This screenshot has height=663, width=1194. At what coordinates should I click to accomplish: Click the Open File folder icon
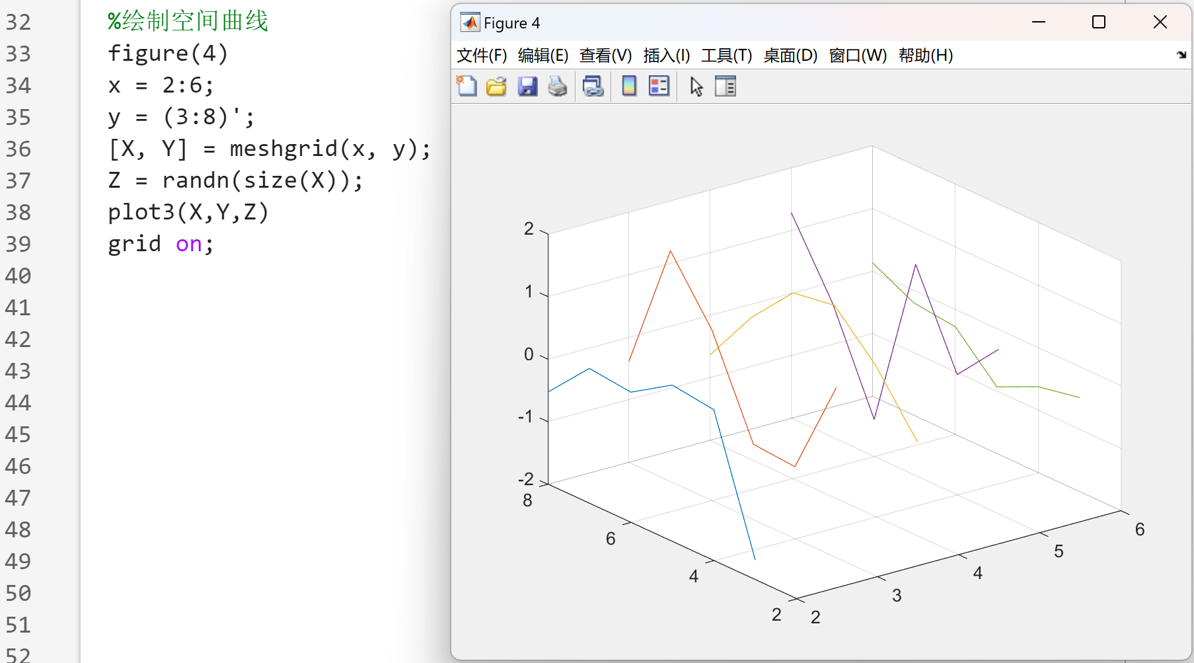tap(496, 86)
